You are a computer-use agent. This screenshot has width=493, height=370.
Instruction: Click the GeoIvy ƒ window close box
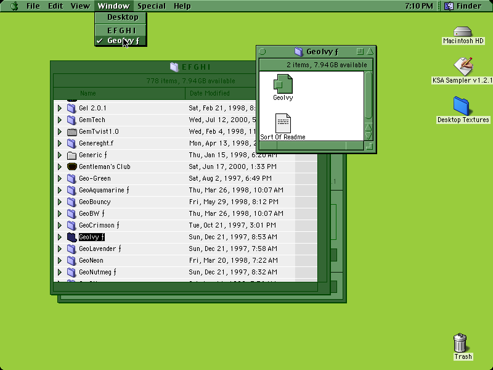click(x=263, y=52)
